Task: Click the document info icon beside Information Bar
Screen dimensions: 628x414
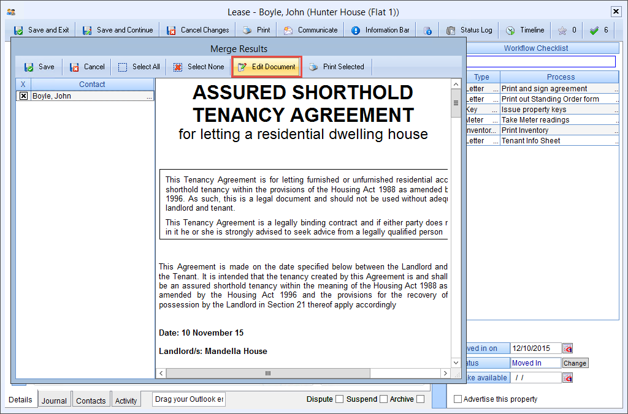Action: click(x=427, y=31)
